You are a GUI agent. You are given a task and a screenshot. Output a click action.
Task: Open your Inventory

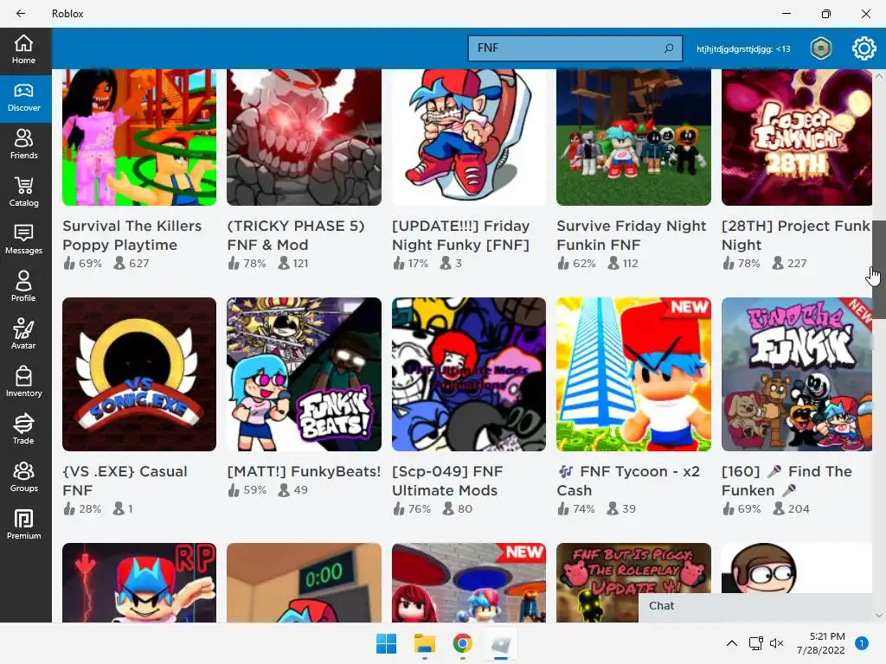[23, 382]
